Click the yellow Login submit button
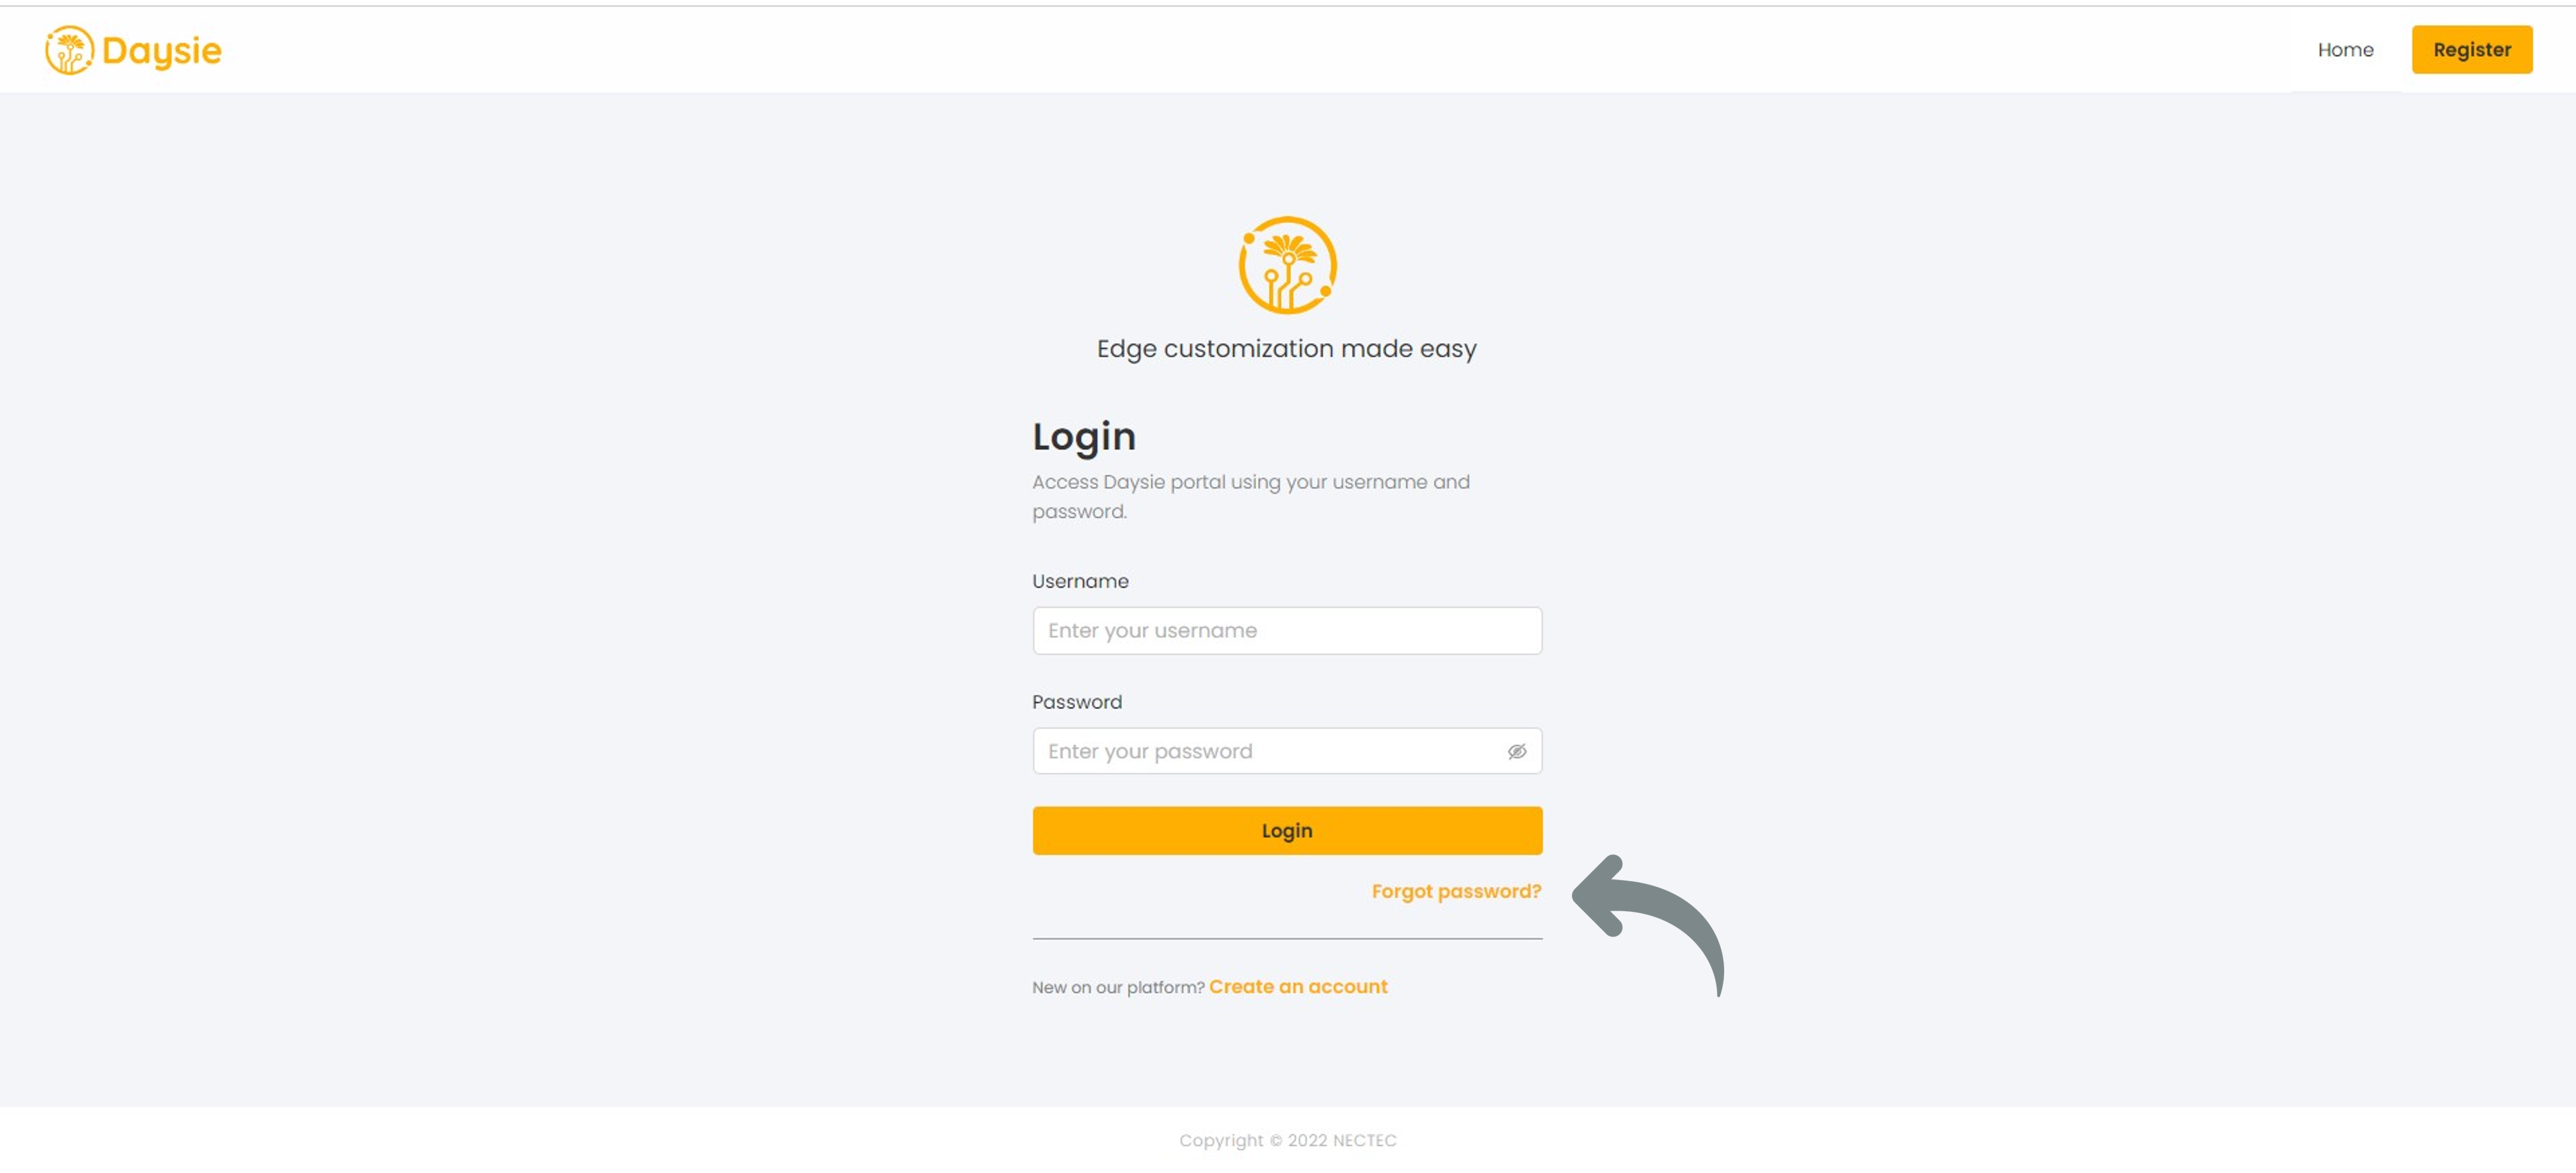This screenshot has height=1173, width=2576. click(x=1287, y=831)
